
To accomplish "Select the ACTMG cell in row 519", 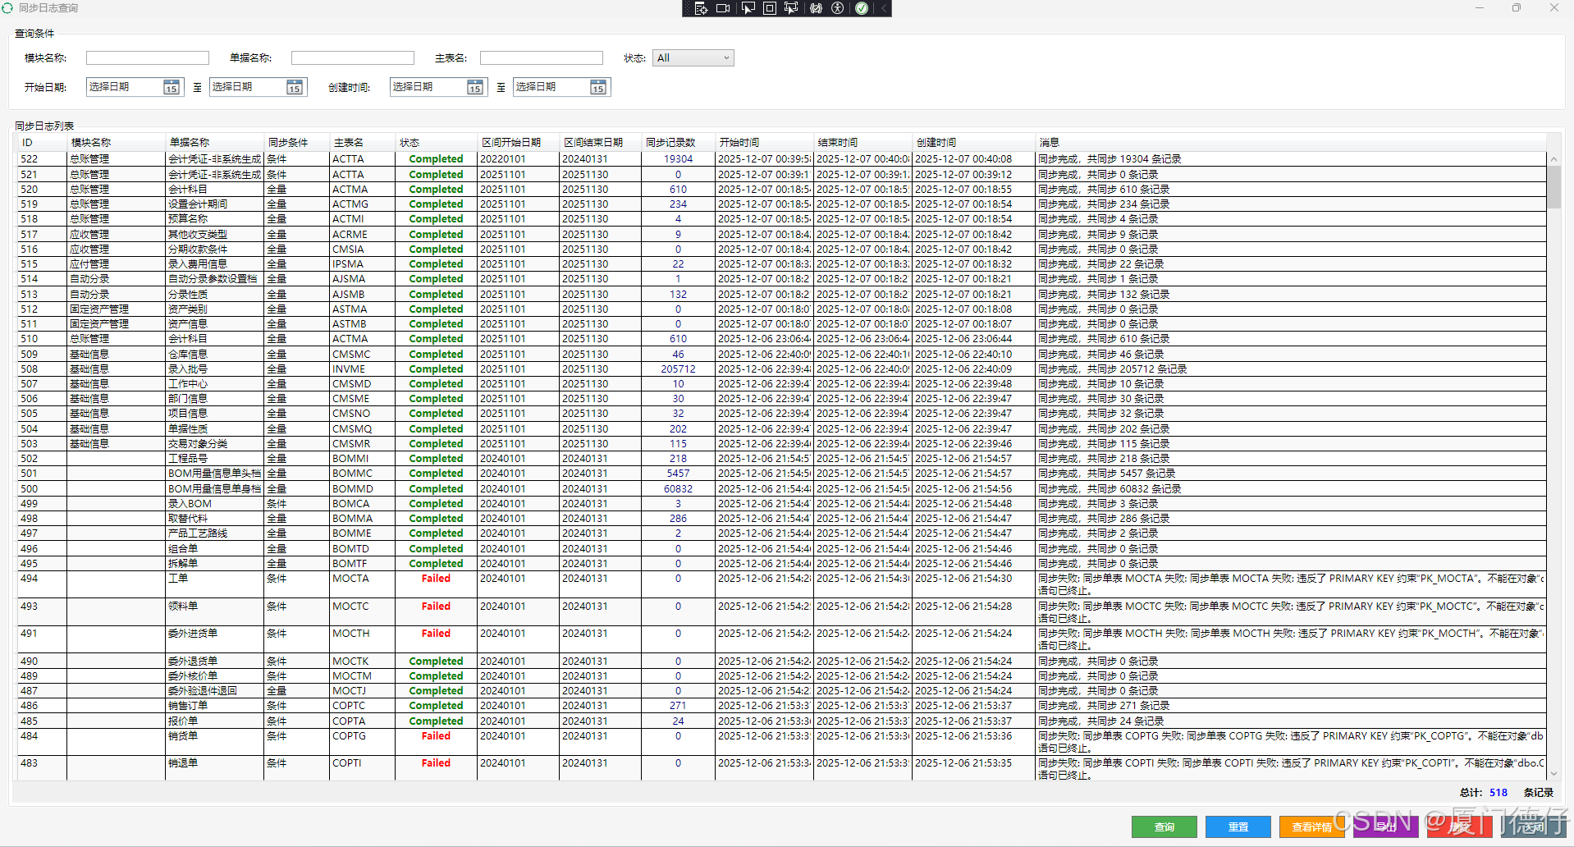I will 363,204.
